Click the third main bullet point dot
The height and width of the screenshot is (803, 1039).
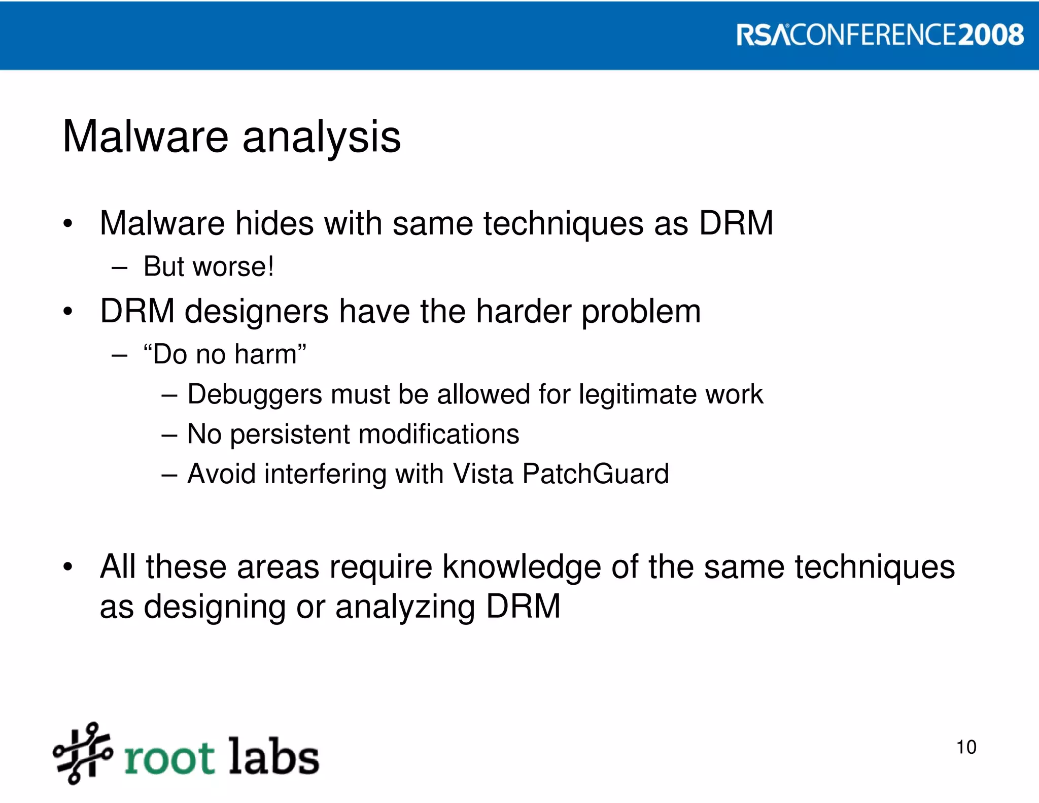tap(68, 567)
